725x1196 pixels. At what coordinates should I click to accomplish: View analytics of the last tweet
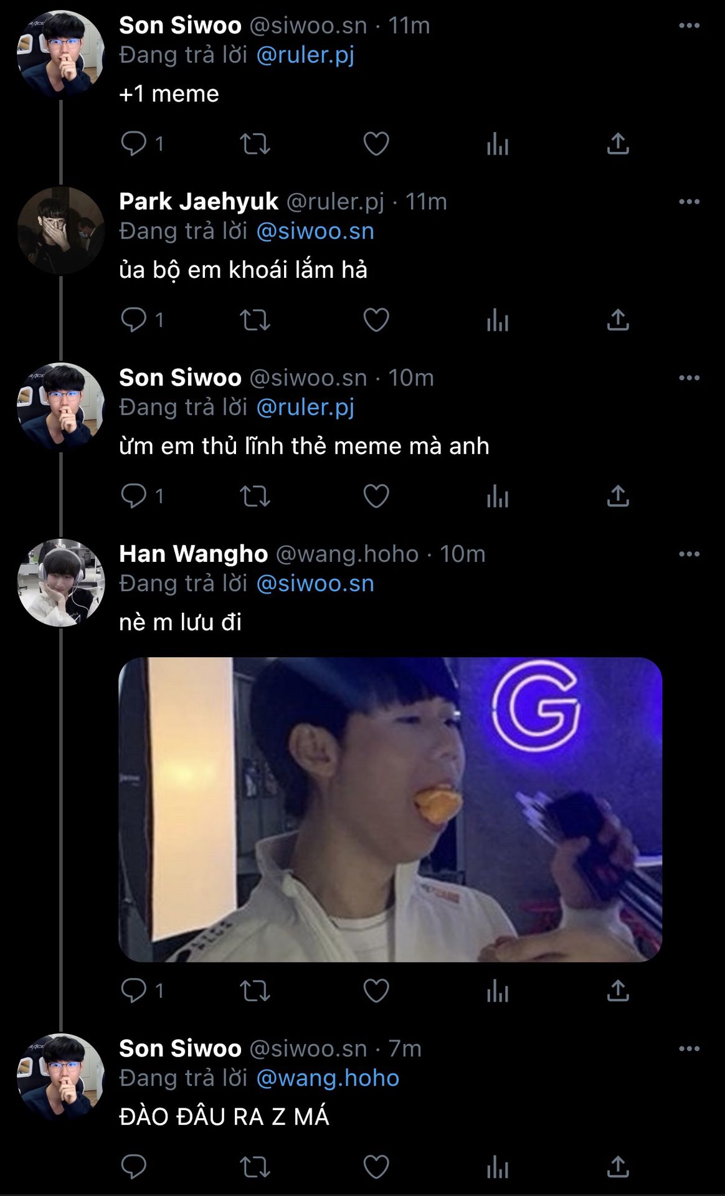497,1167
